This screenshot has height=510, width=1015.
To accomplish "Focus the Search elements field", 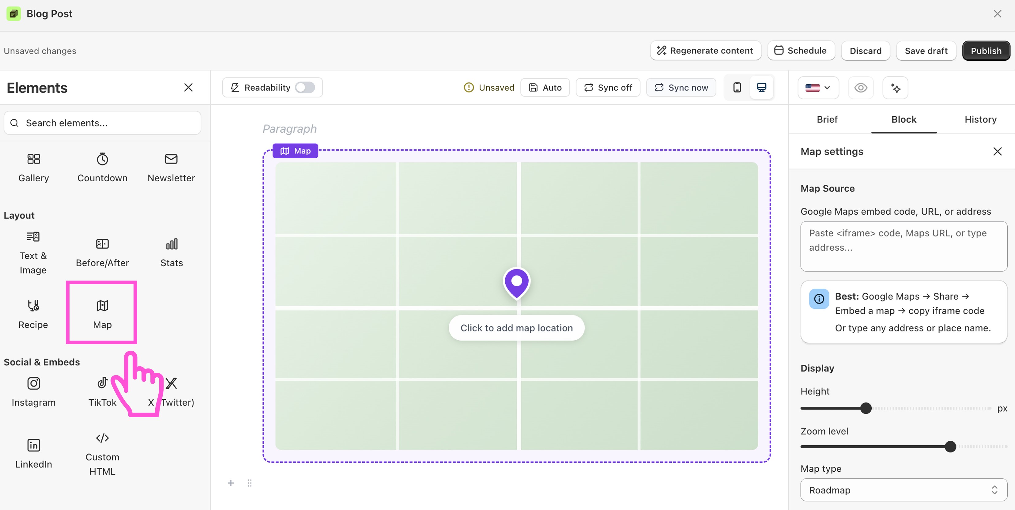I will pyautogui.click(x=102, y=123).
